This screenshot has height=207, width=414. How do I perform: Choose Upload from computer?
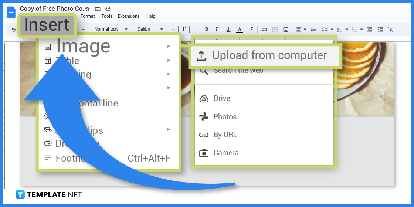coord(265,56)
